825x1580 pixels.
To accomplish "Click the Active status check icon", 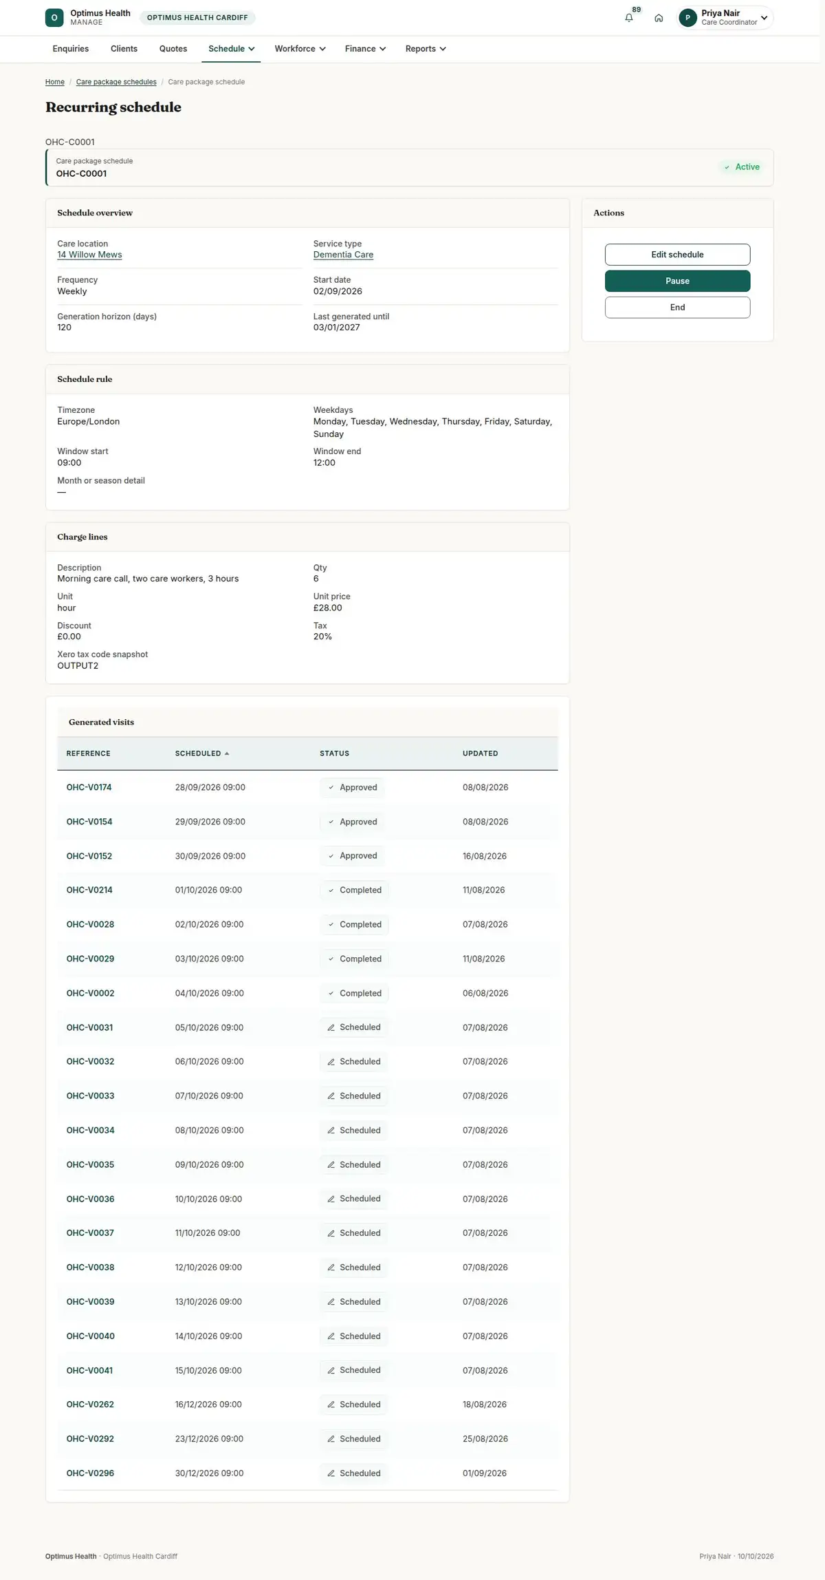I will click(727, 167).
